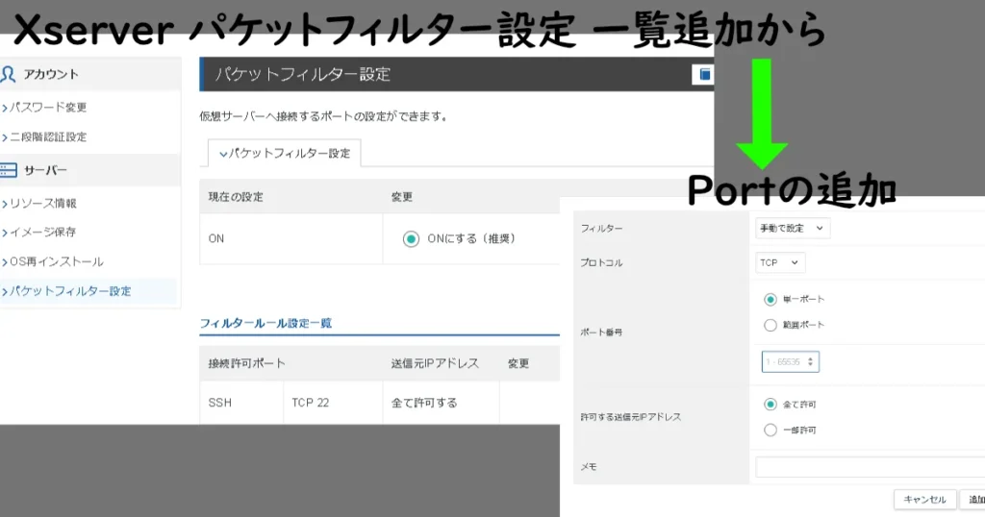Click the メモ text input field
The width and height of the screenshot is (985, 517).
tap(870, 467)
